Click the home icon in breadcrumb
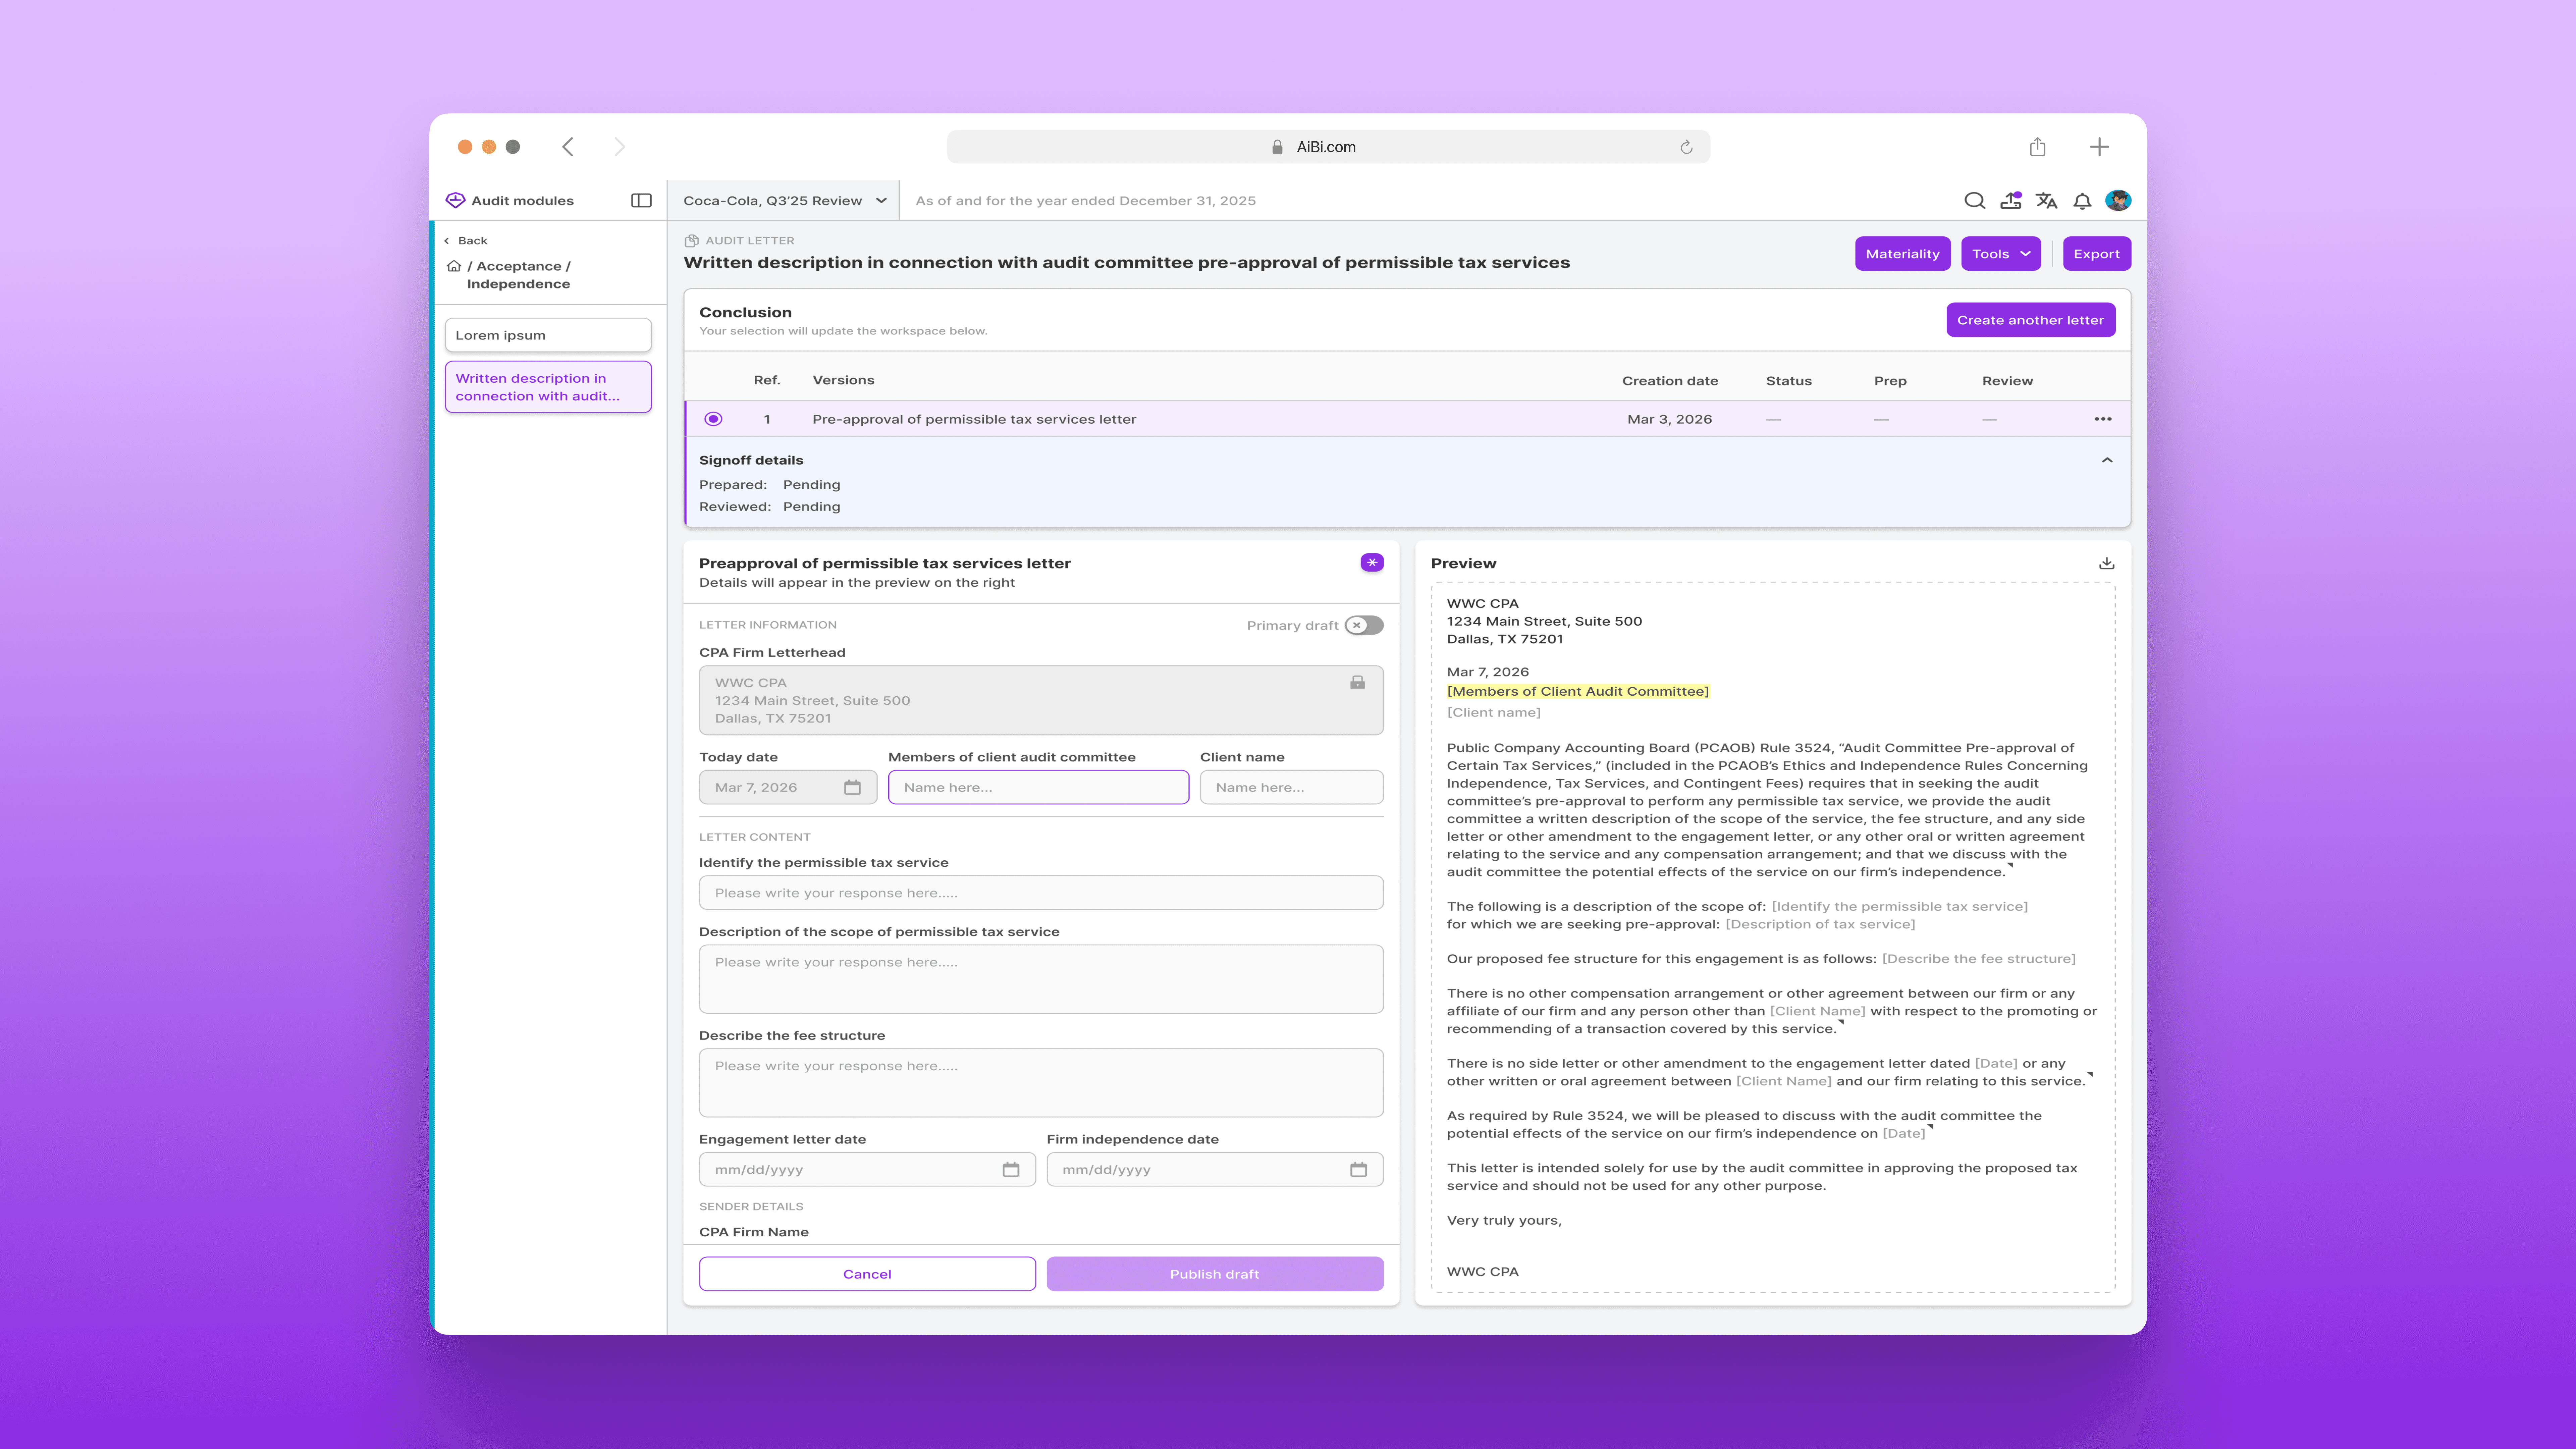2576x1449 pixels. point(454,266)
